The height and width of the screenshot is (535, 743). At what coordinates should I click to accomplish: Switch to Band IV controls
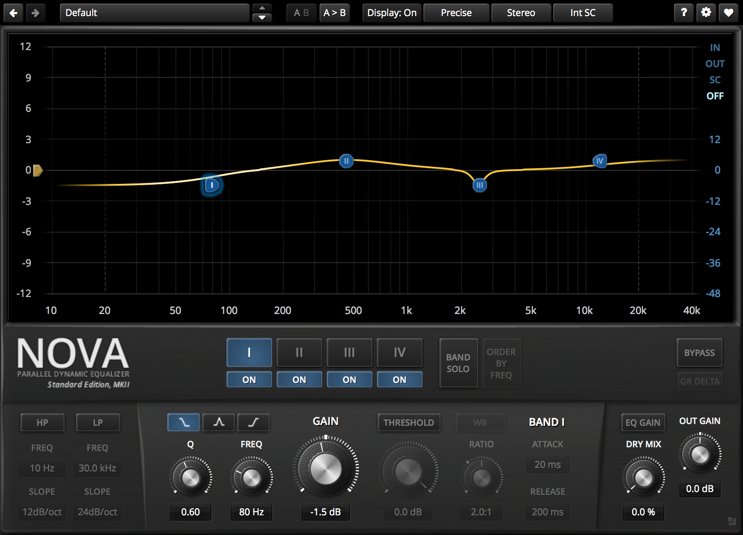[x=399, y=353]
